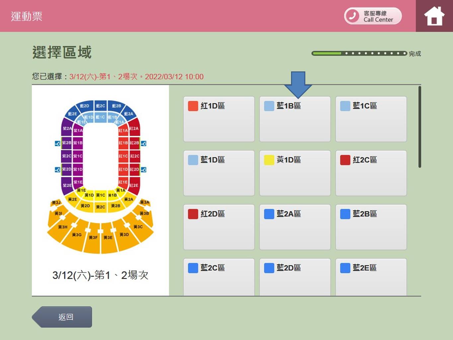Click wheelchair icon beside 紅2D section
453x340 pixels.
[144, 170]
